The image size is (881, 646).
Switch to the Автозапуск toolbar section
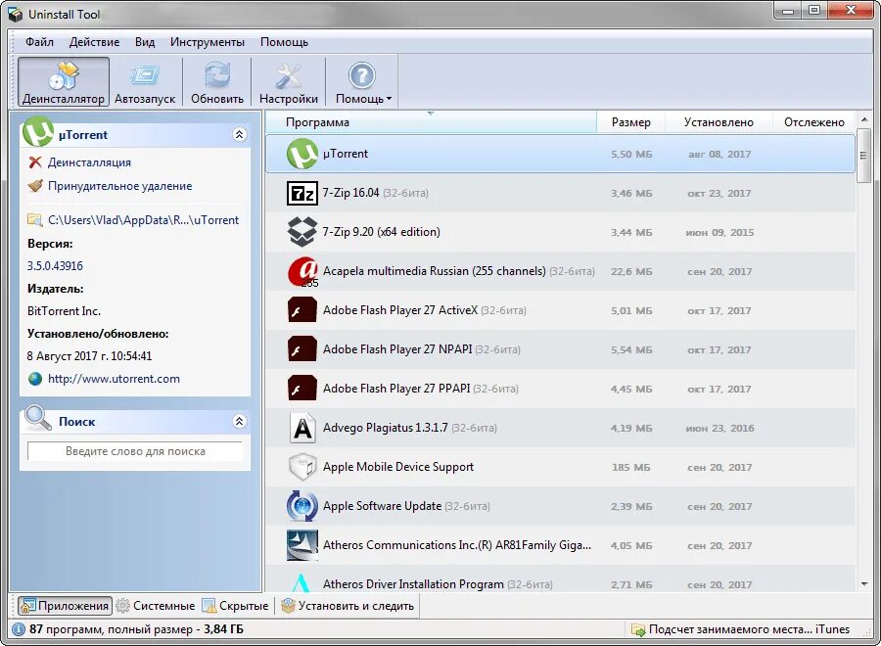pyautogui.click(x=145, y=82)
